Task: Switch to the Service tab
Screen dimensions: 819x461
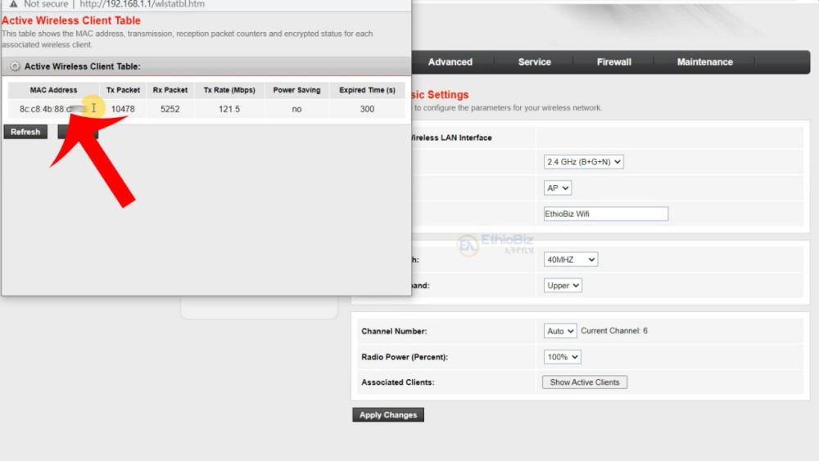Action: 534,62
